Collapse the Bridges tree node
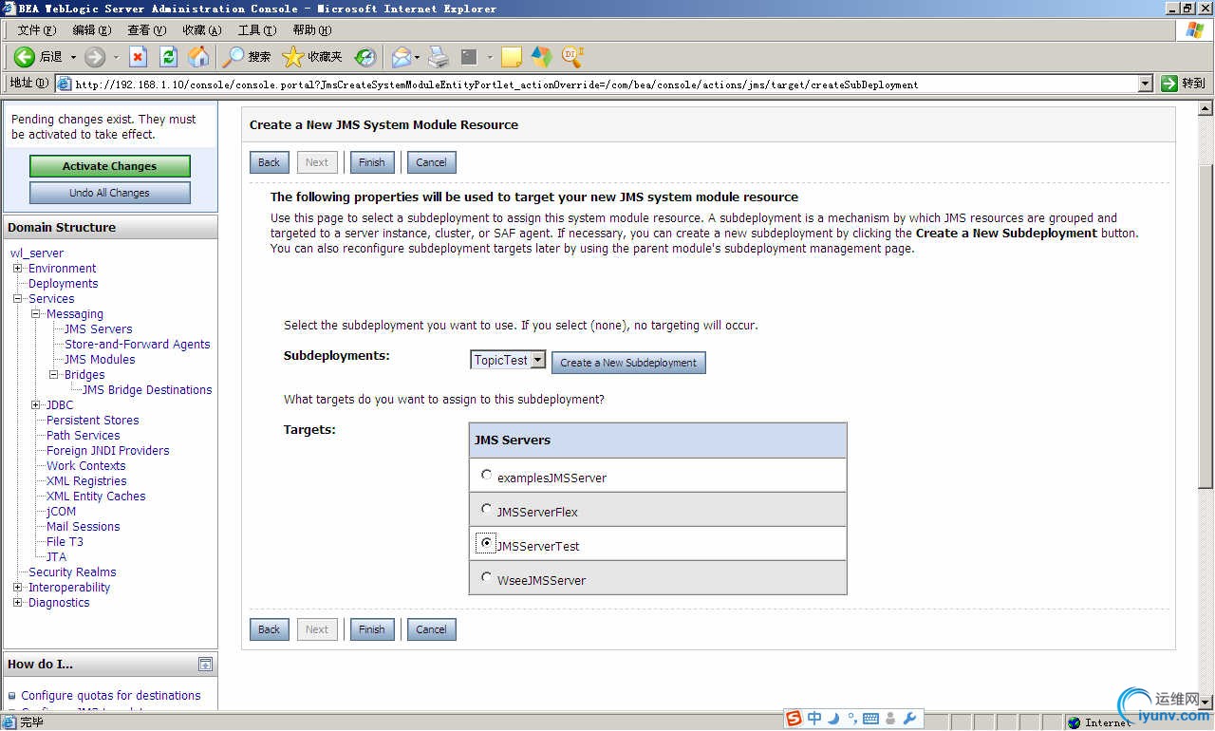1215x731 pixels. 54,375
